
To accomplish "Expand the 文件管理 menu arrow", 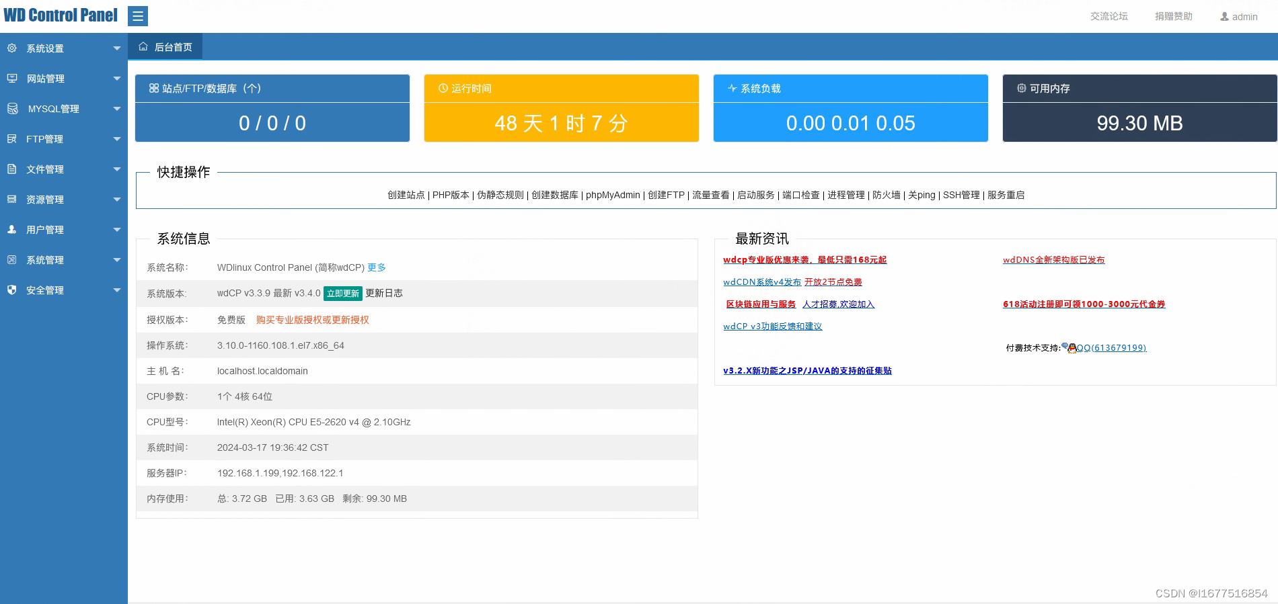I will point(117,169).
